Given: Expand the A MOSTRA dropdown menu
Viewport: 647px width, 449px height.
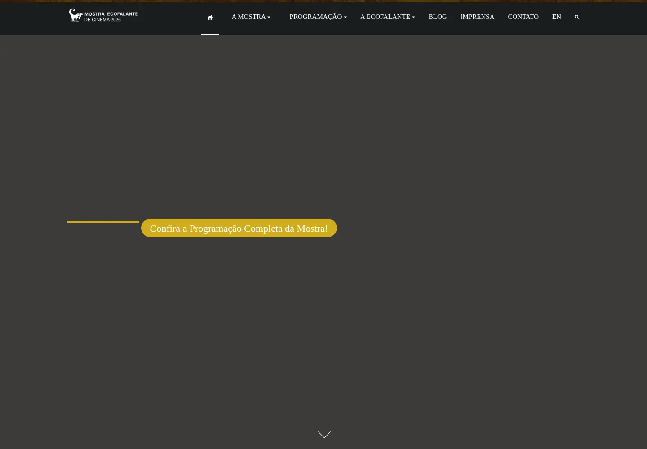Looking at the screenshot, I should 251,17.
